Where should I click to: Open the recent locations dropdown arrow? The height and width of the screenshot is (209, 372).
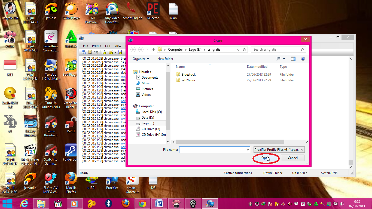click(147, 50)
